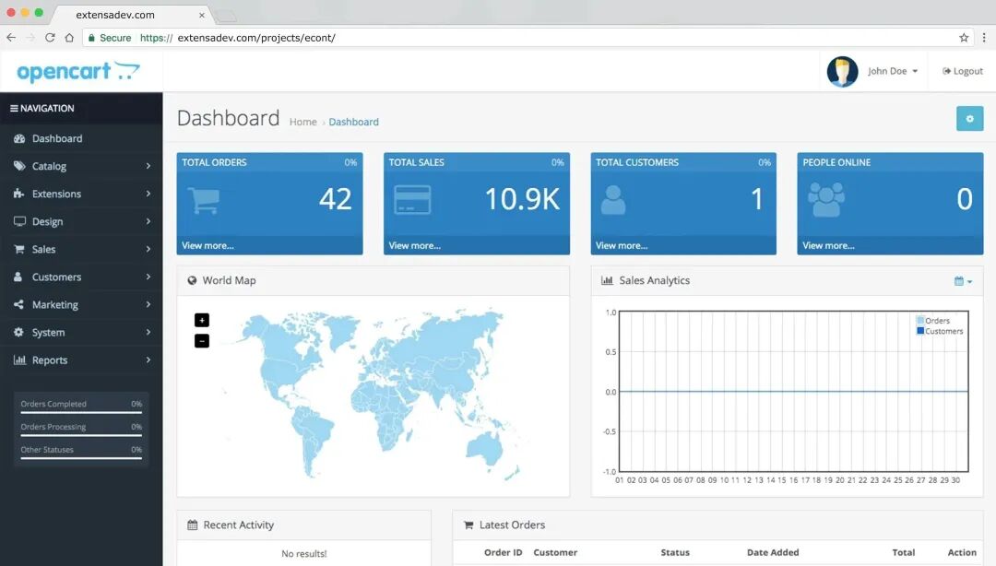Click the Other Statuses progress bar
Image resolution: width=996 pixels, height=566 pixels.
point(81,459)
